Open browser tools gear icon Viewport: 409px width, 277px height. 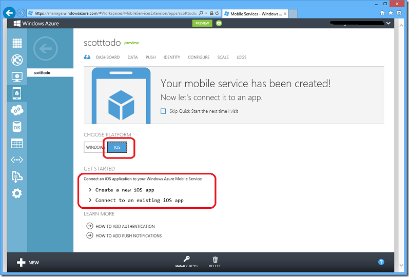coord(399,13)
